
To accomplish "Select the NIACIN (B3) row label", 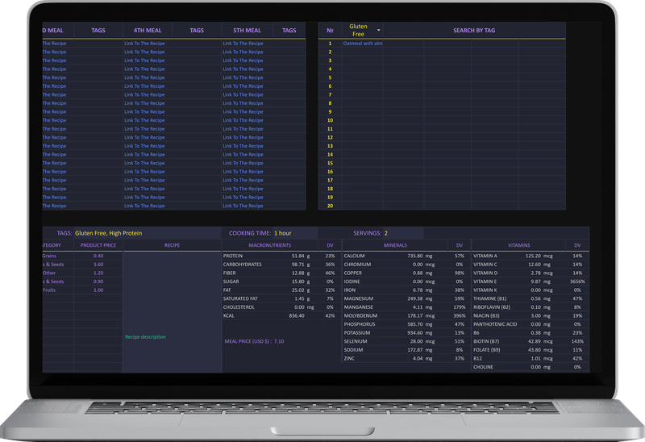I will 486,315.
